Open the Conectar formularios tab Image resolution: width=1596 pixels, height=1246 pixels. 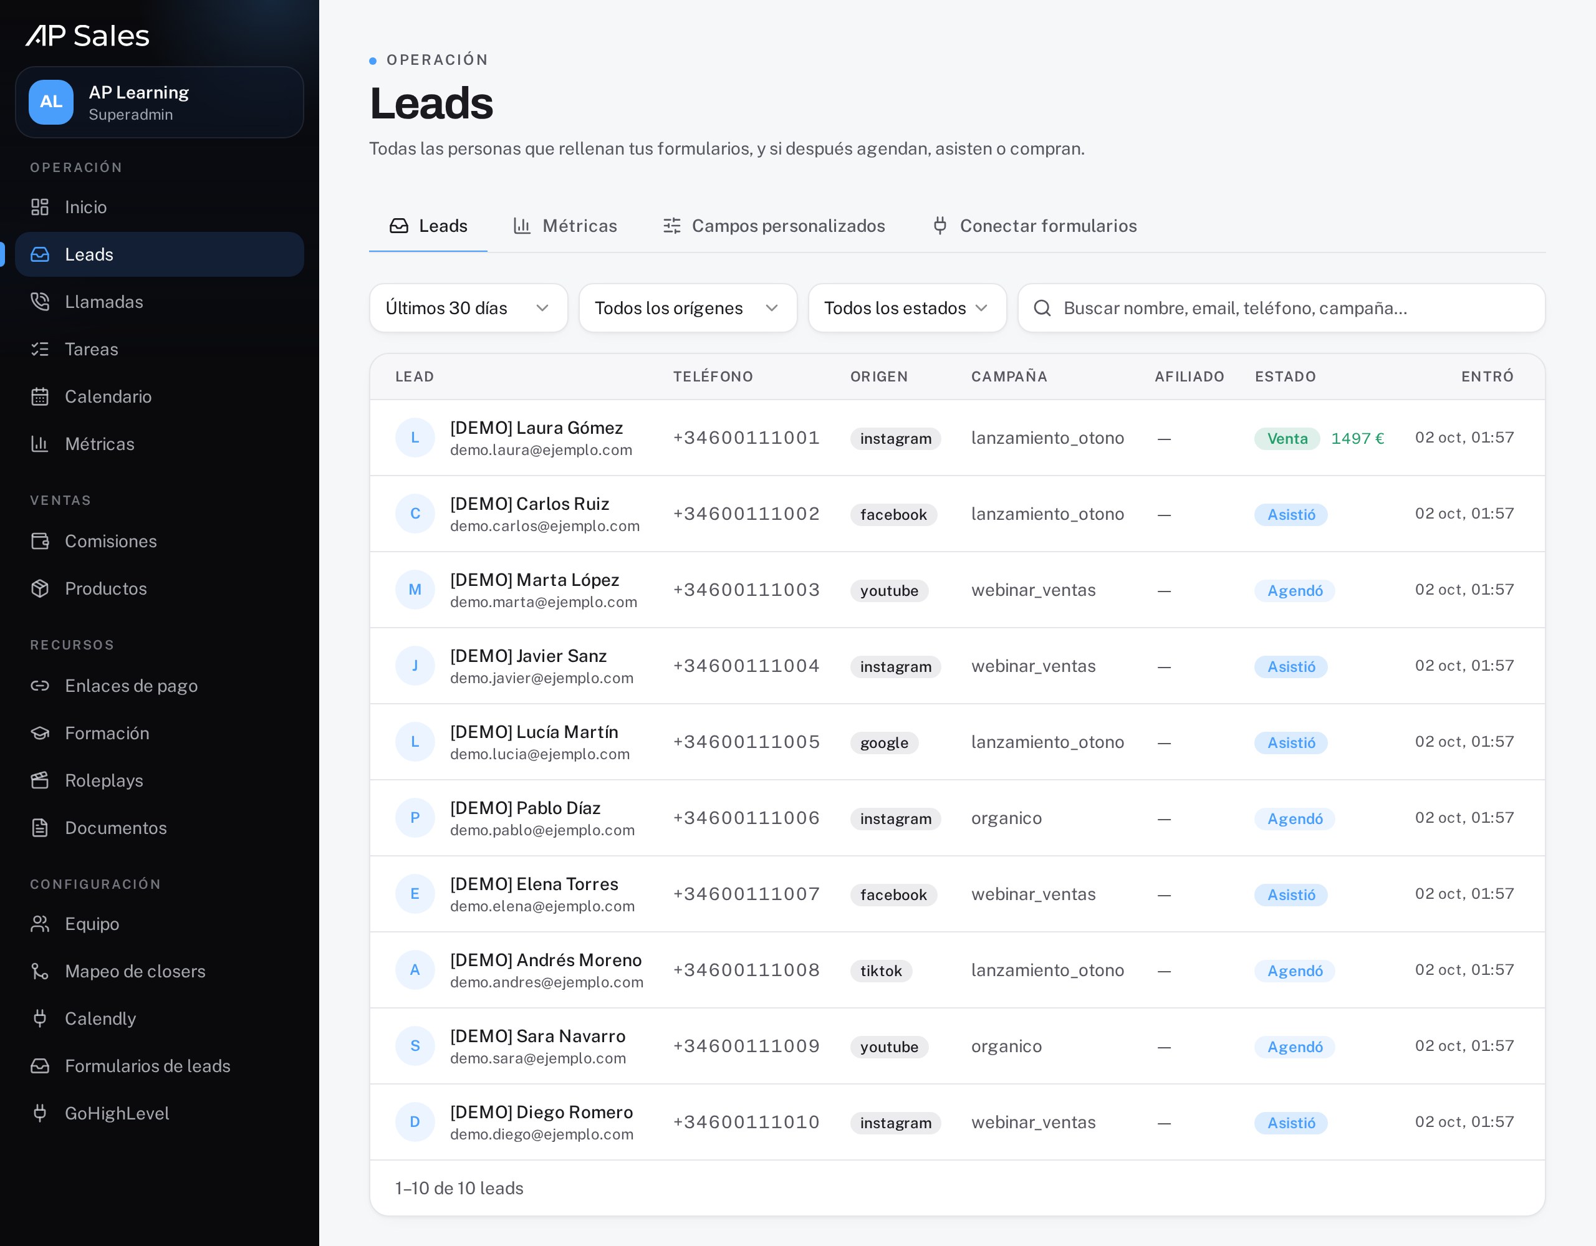pos(1035,226)
